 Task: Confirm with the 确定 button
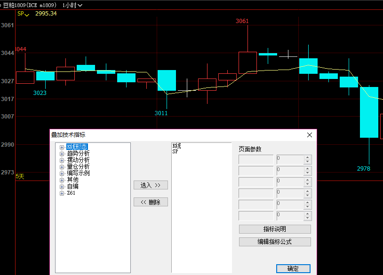pos(293,269)
